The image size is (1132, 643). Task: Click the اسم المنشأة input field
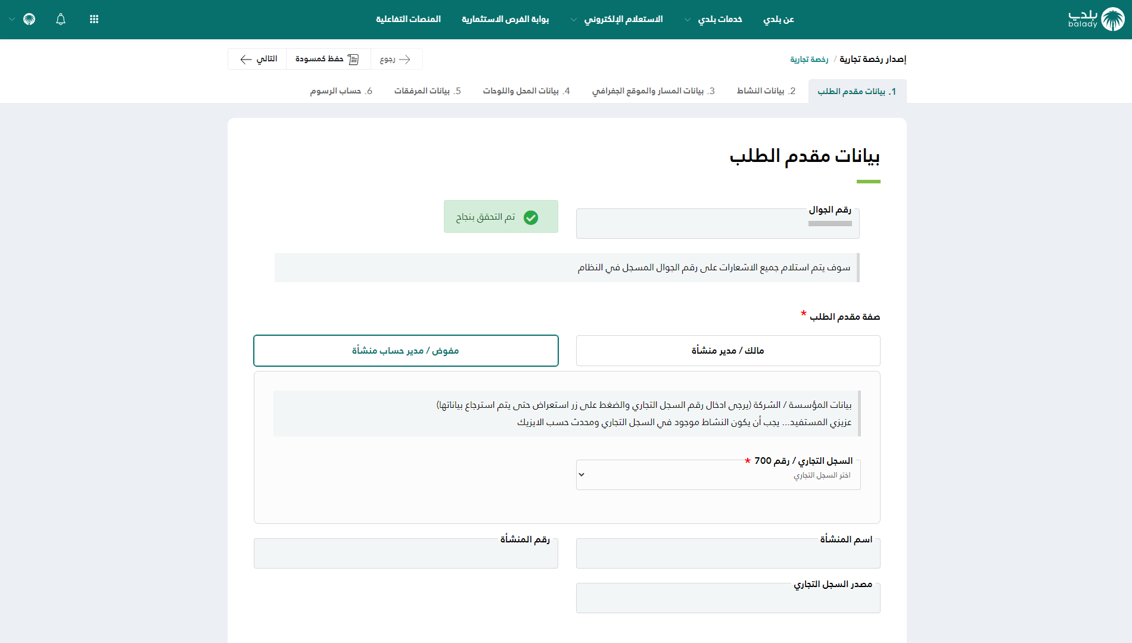727,555
